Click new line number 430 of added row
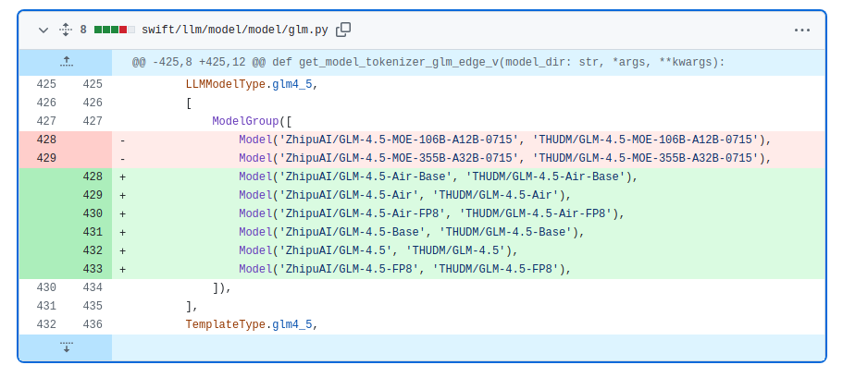This screenshot has height=365, width=843. coord(93,213)
